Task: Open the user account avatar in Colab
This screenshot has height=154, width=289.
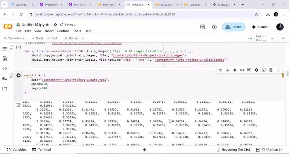Action: tap(280, 27)
